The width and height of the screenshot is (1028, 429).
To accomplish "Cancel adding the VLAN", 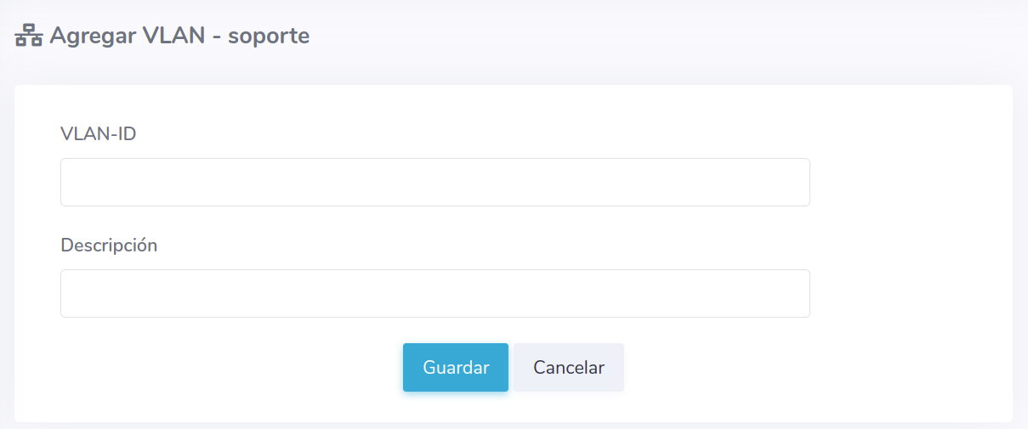I will tap(569, 368).
